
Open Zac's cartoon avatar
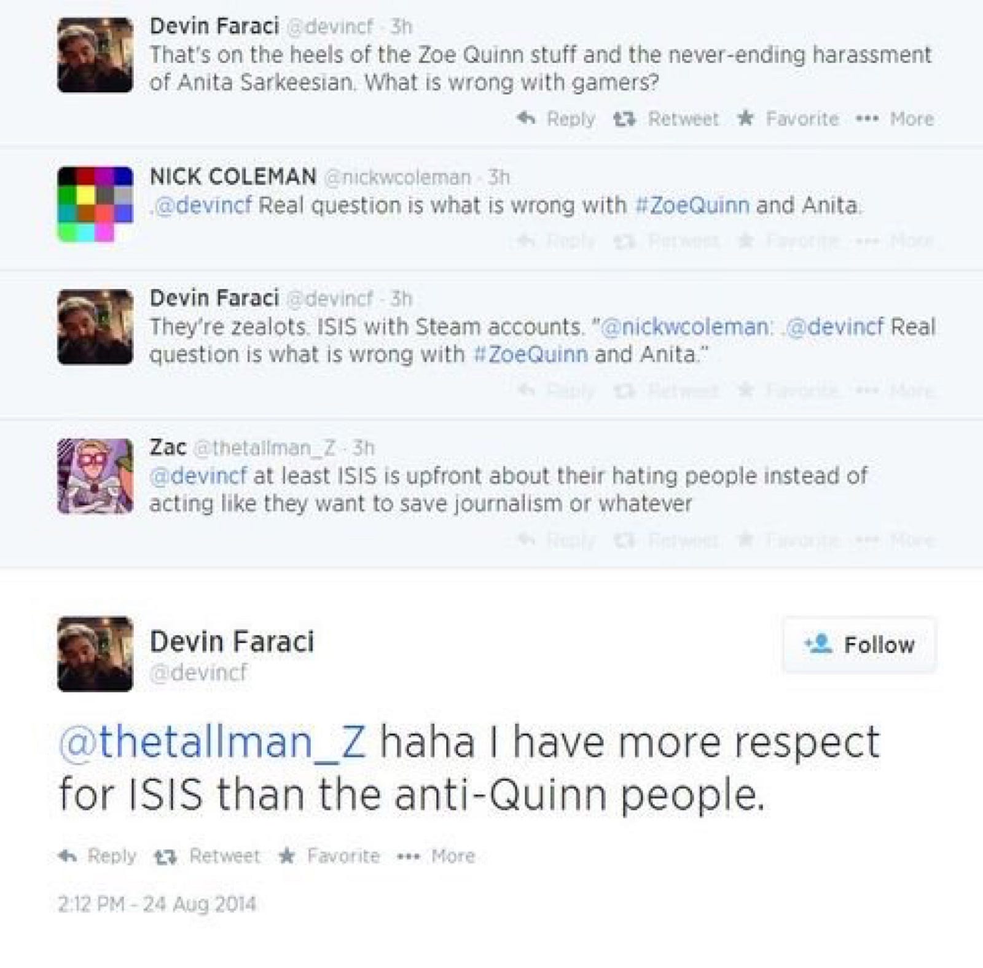[95, 476]
